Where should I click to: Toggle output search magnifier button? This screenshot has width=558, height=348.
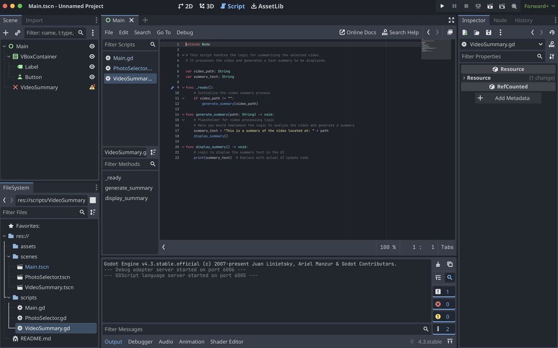click(x=450, y=277)
